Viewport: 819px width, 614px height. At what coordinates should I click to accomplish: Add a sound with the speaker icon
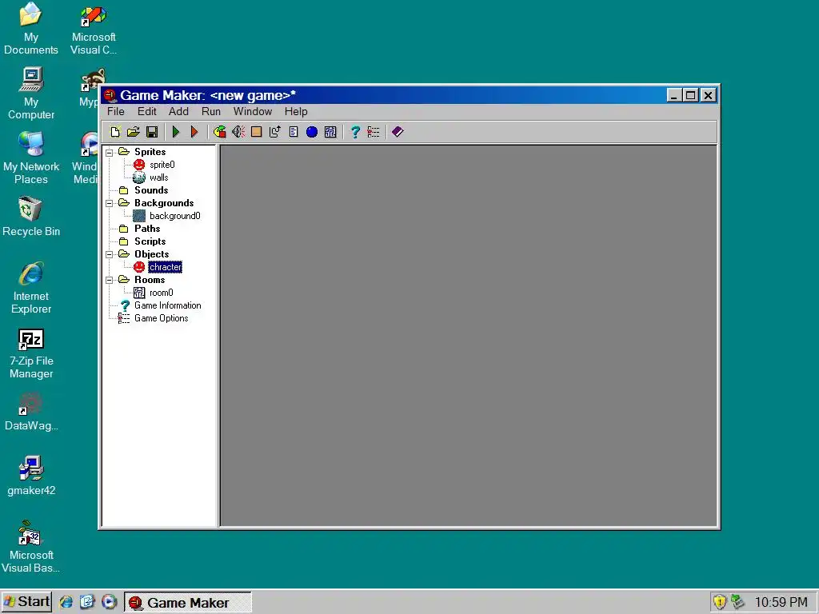coord(238,132)
